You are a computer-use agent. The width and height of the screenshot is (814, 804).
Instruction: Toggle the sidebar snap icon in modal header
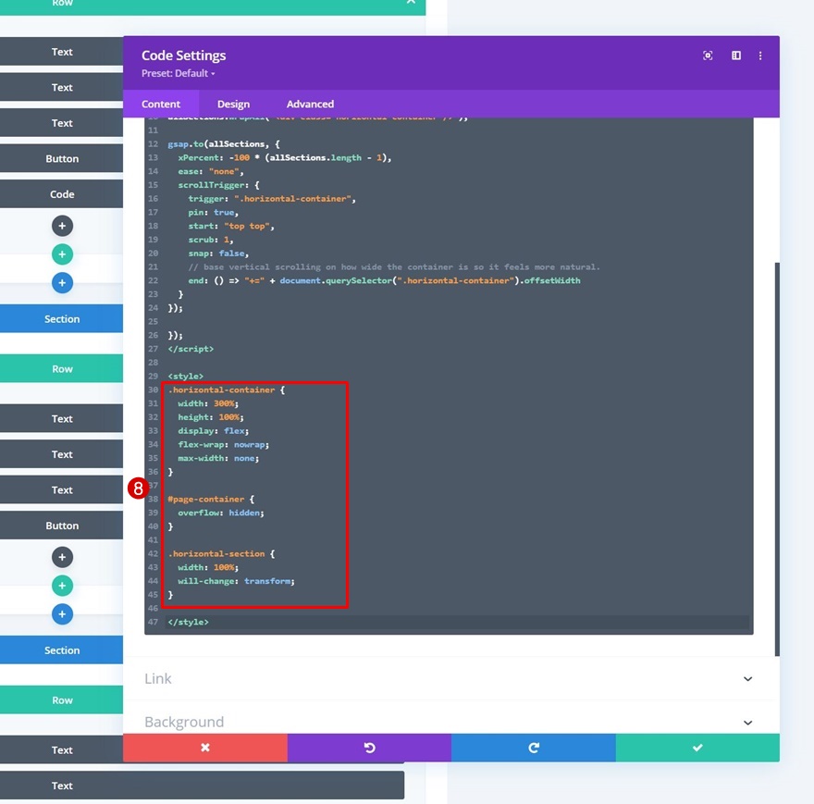pyautogui.click(x=736, y=56)
